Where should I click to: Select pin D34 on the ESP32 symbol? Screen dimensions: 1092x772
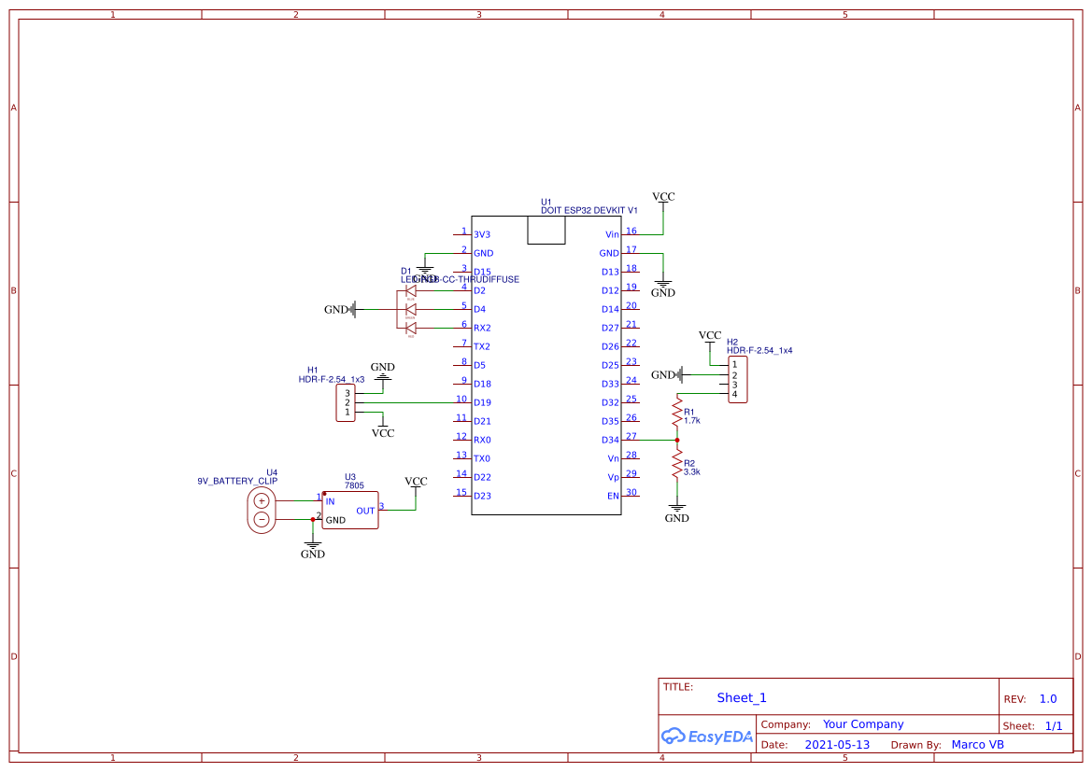coord(614,439)
